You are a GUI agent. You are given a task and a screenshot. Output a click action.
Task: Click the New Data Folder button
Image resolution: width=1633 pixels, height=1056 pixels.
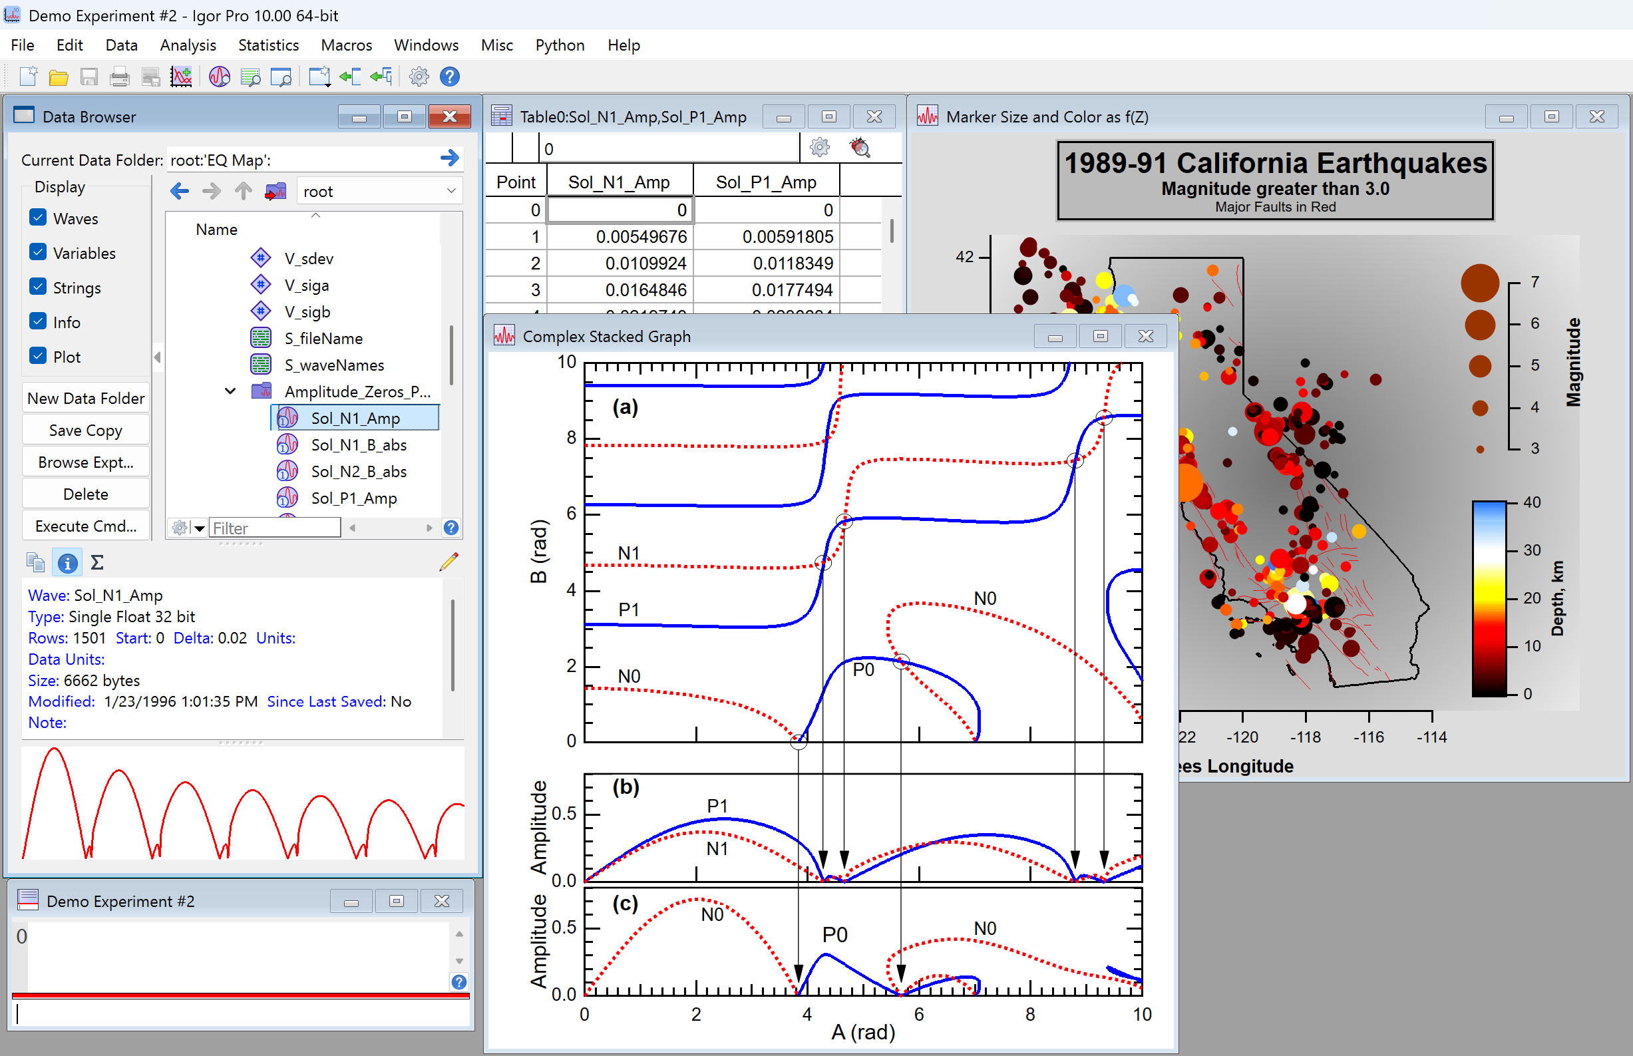pos(86,398)
